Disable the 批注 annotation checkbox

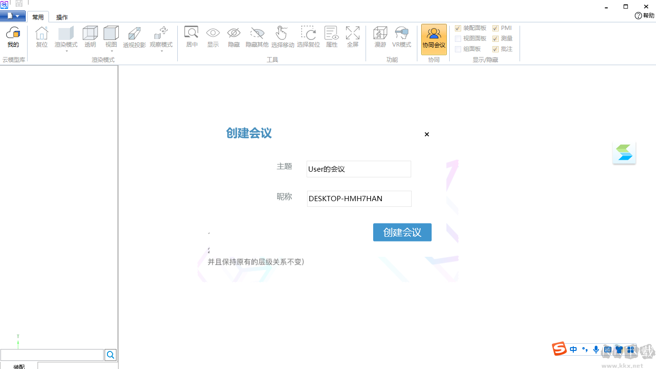tap(495, 49)
